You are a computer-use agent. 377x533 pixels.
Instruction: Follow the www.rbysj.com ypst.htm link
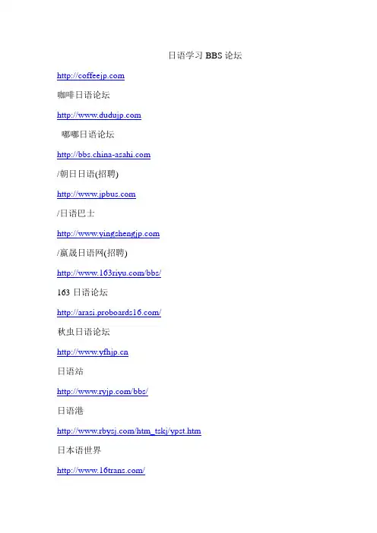tap(129, 431)
